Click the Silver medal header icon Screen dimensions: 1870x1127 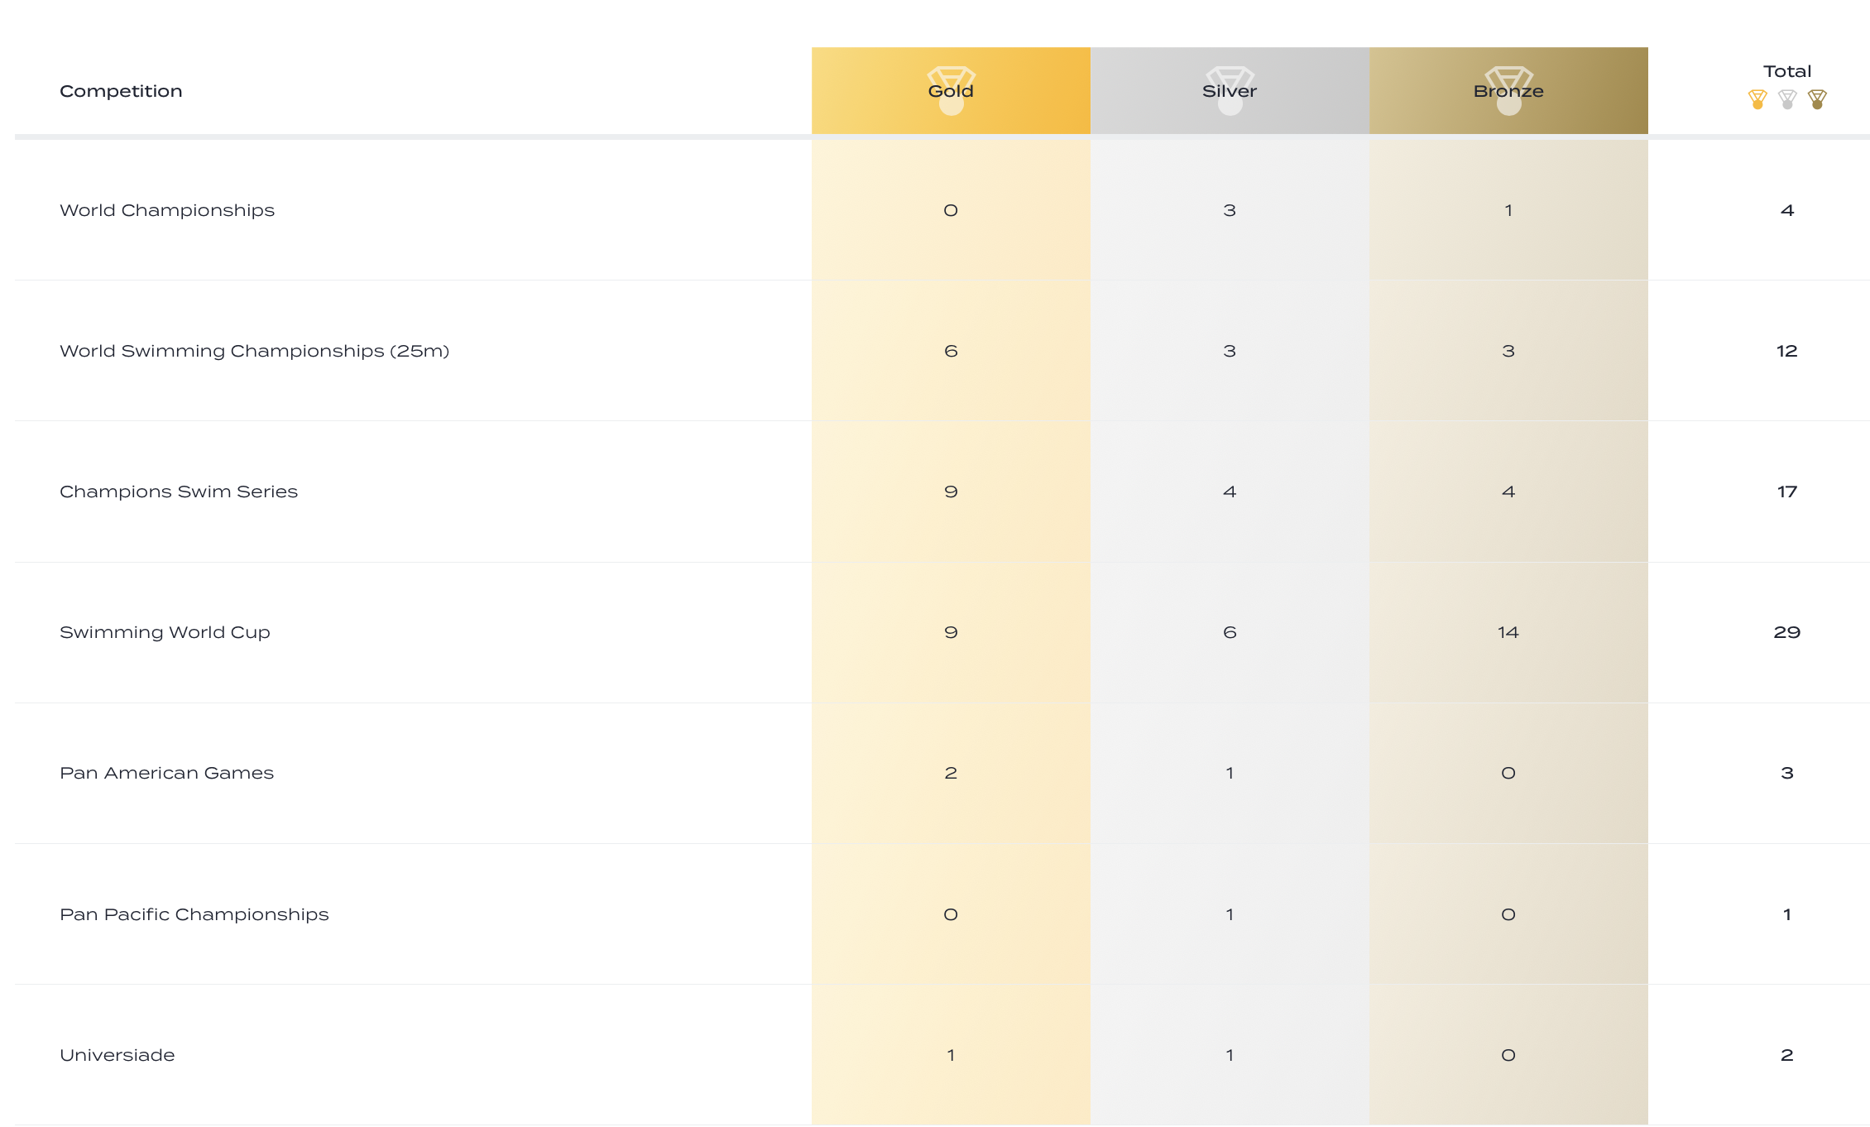point(1230,89)
